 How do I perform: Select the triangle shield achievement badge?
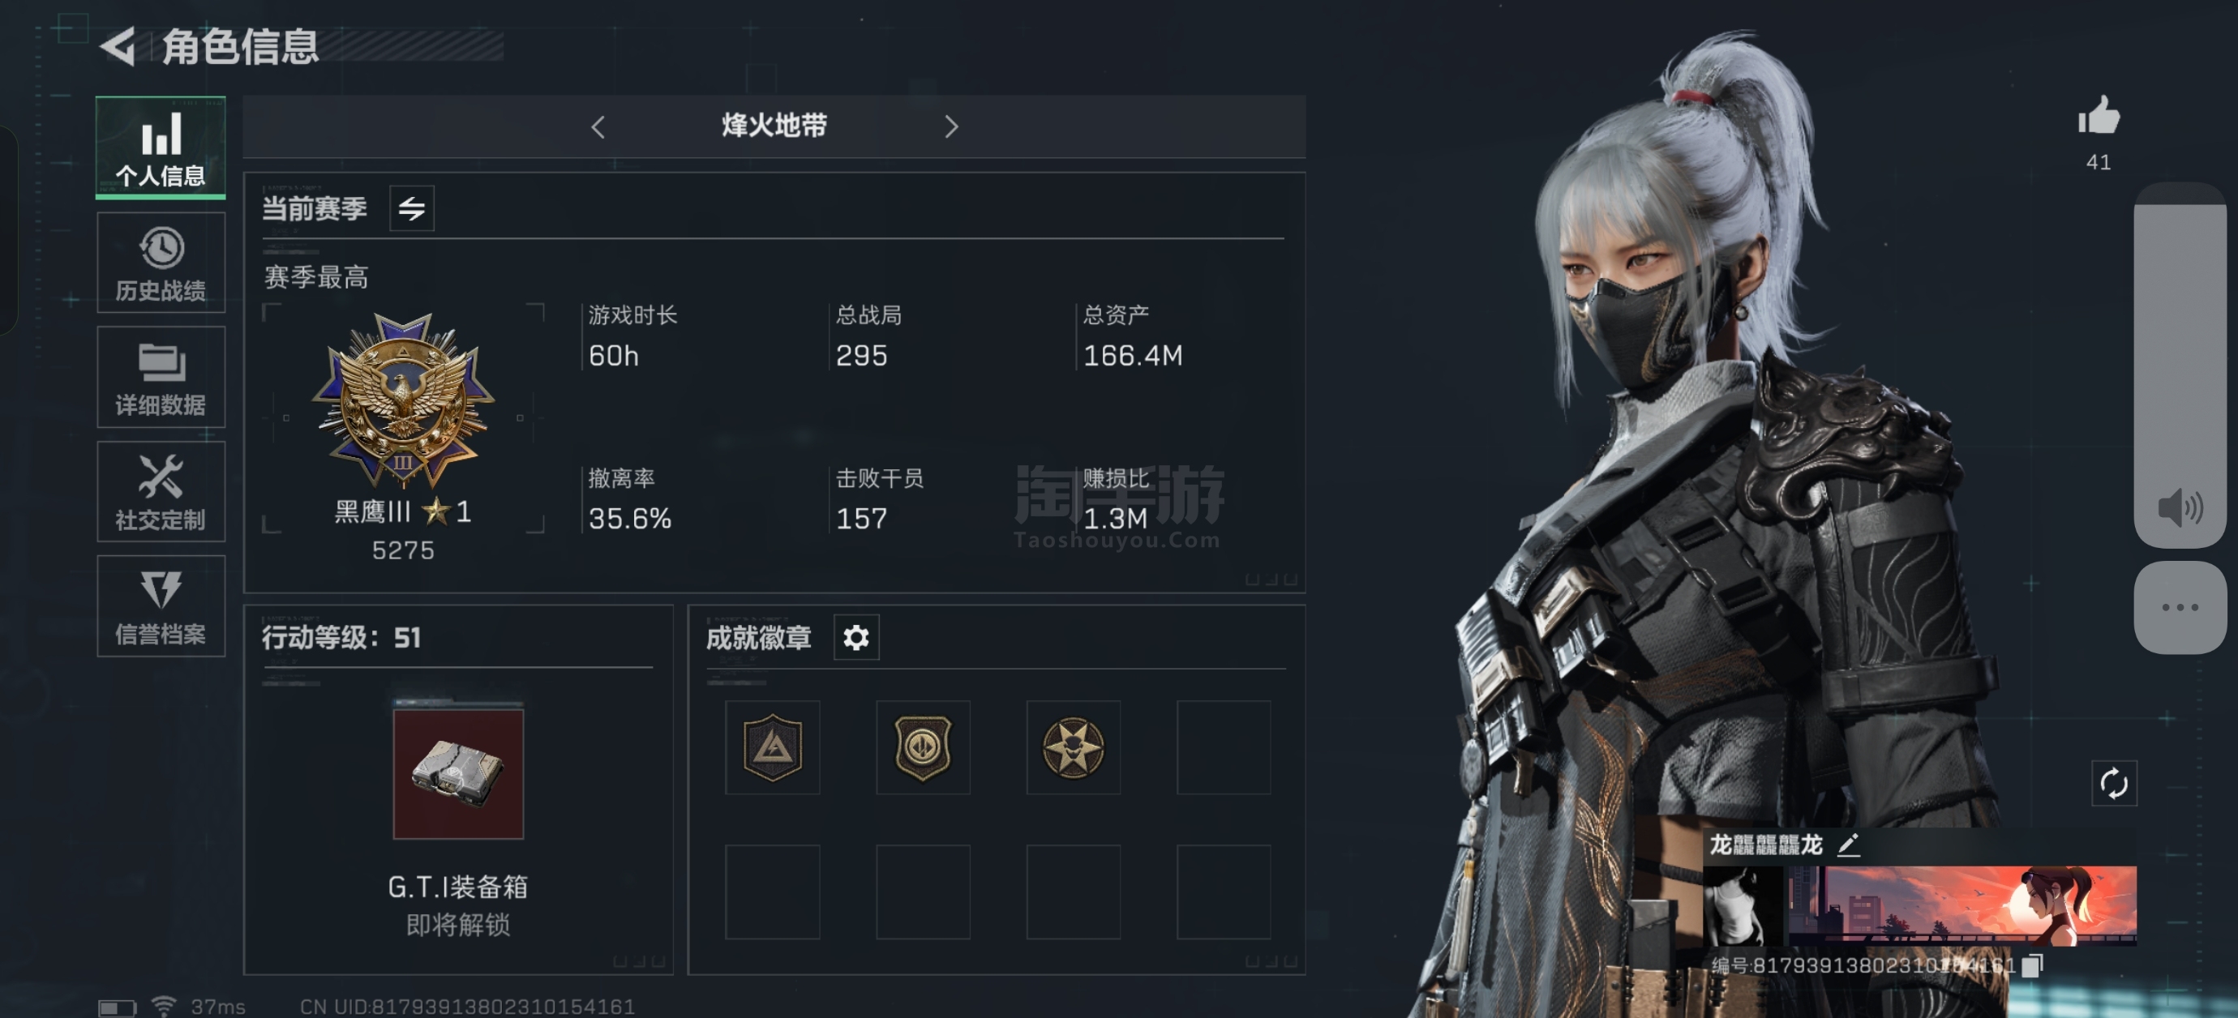coord(772,747)
